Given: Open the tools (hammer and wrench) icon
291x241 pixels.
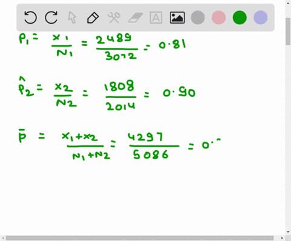Looking at the screenshot, I should (x=114, y=18).
